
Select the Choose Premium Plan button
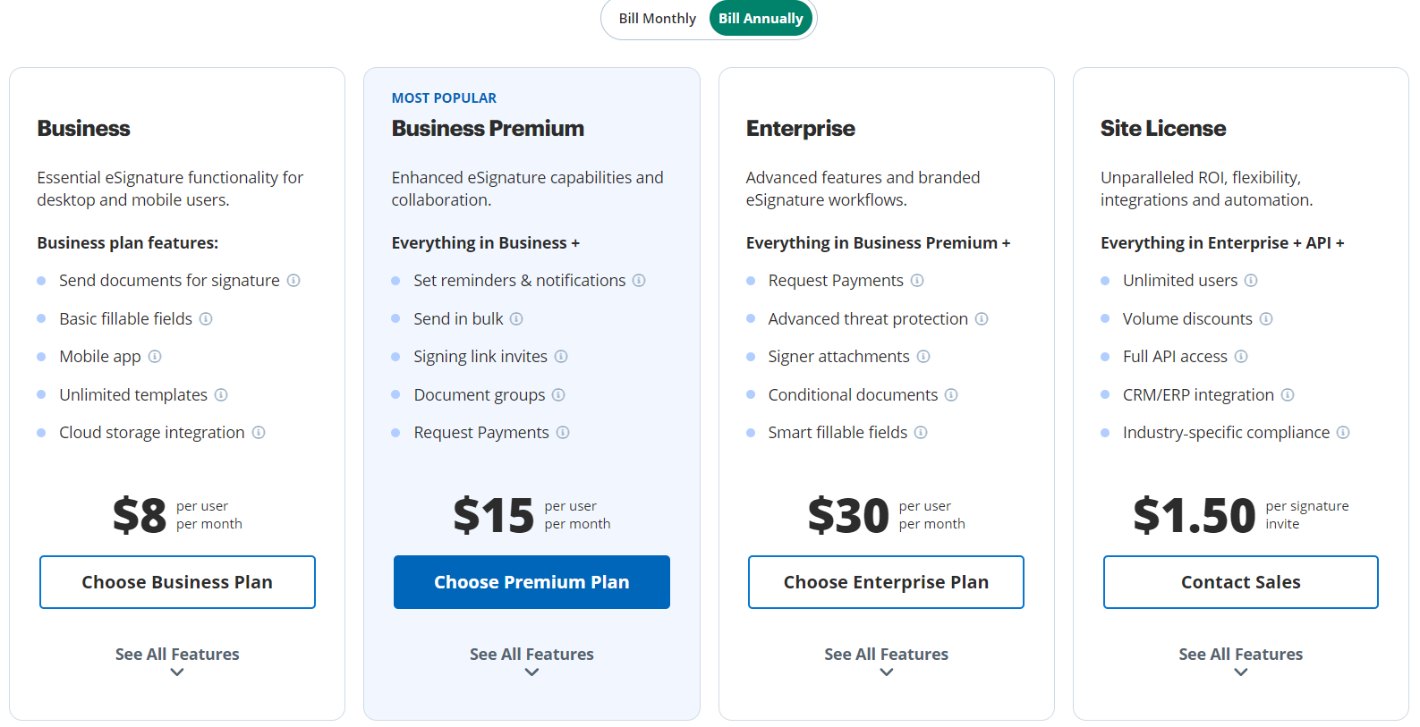[531, 581]
